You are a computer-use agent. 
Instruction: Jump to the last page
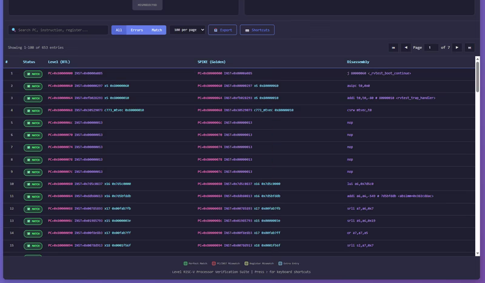point(469,47)
